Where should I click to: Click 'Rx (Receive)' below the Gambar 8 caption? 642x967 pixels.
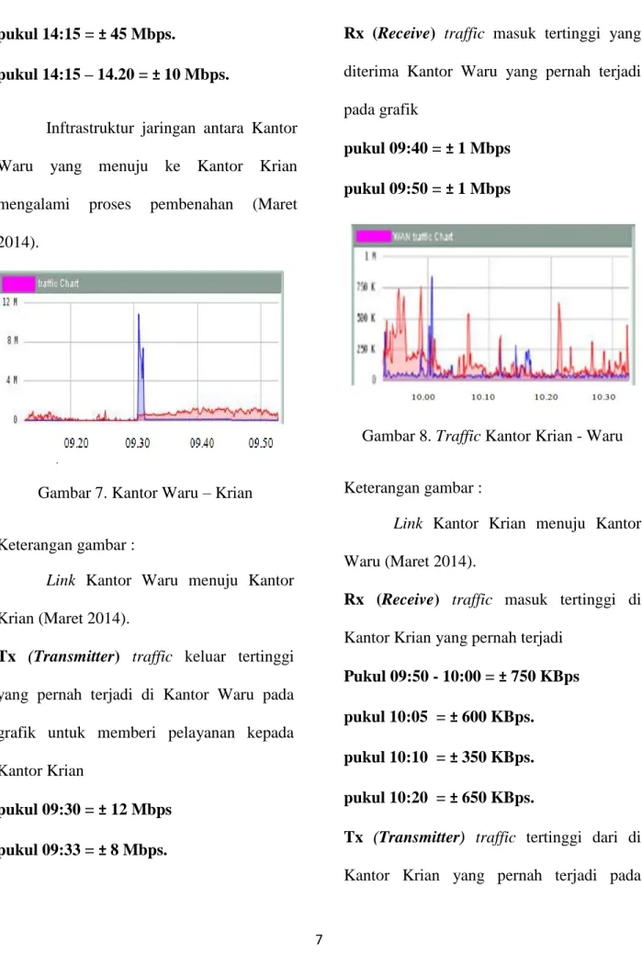tap(391, 599)
